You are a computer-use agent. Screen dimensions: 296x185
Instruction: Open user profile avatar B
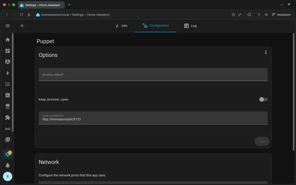pyautogui.click(x=8, y=177)
